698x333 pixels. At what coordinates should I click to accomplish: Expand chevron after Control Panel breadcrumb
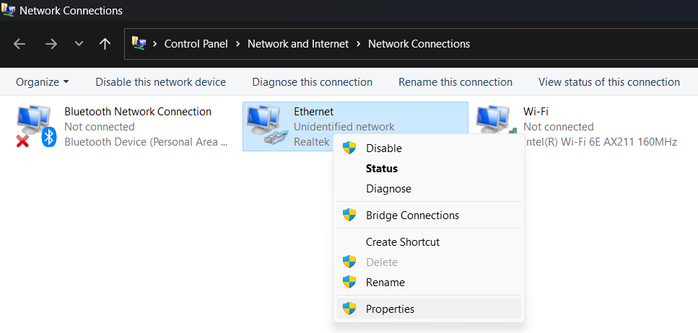(x=237, y=44)
